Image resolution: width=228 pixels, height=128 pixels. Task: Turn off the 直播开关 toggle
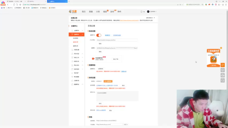point(99,35)
